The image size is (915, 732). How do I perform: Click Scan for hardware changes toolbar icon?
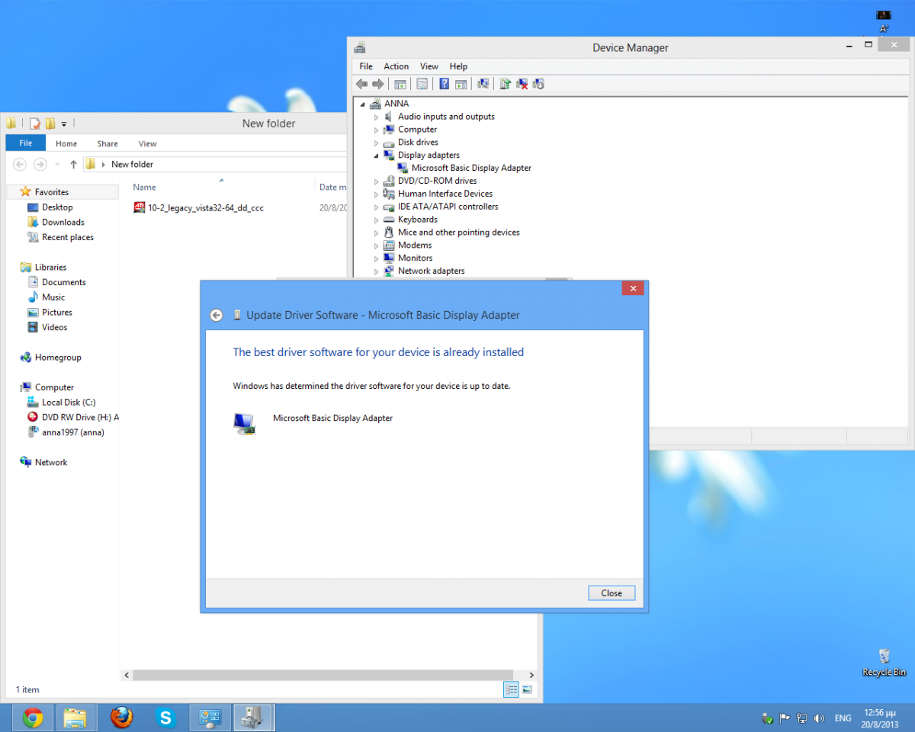tap(483, 84)
